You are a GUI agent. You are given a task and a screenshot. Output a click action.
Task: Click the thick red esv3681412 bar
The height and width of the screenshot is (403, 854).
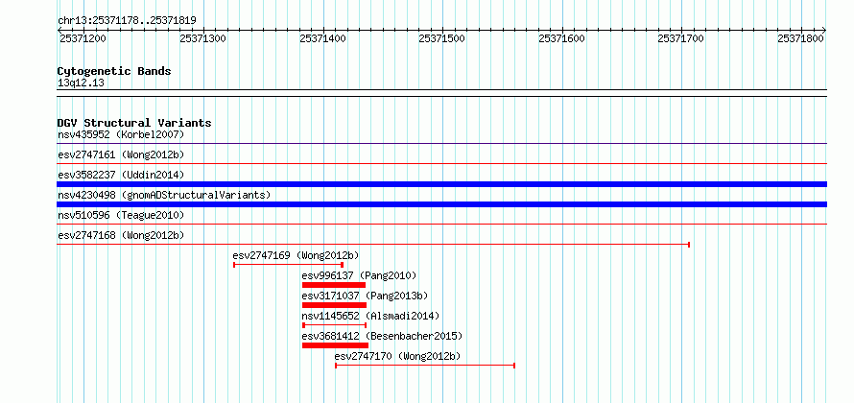click(335, 345)
